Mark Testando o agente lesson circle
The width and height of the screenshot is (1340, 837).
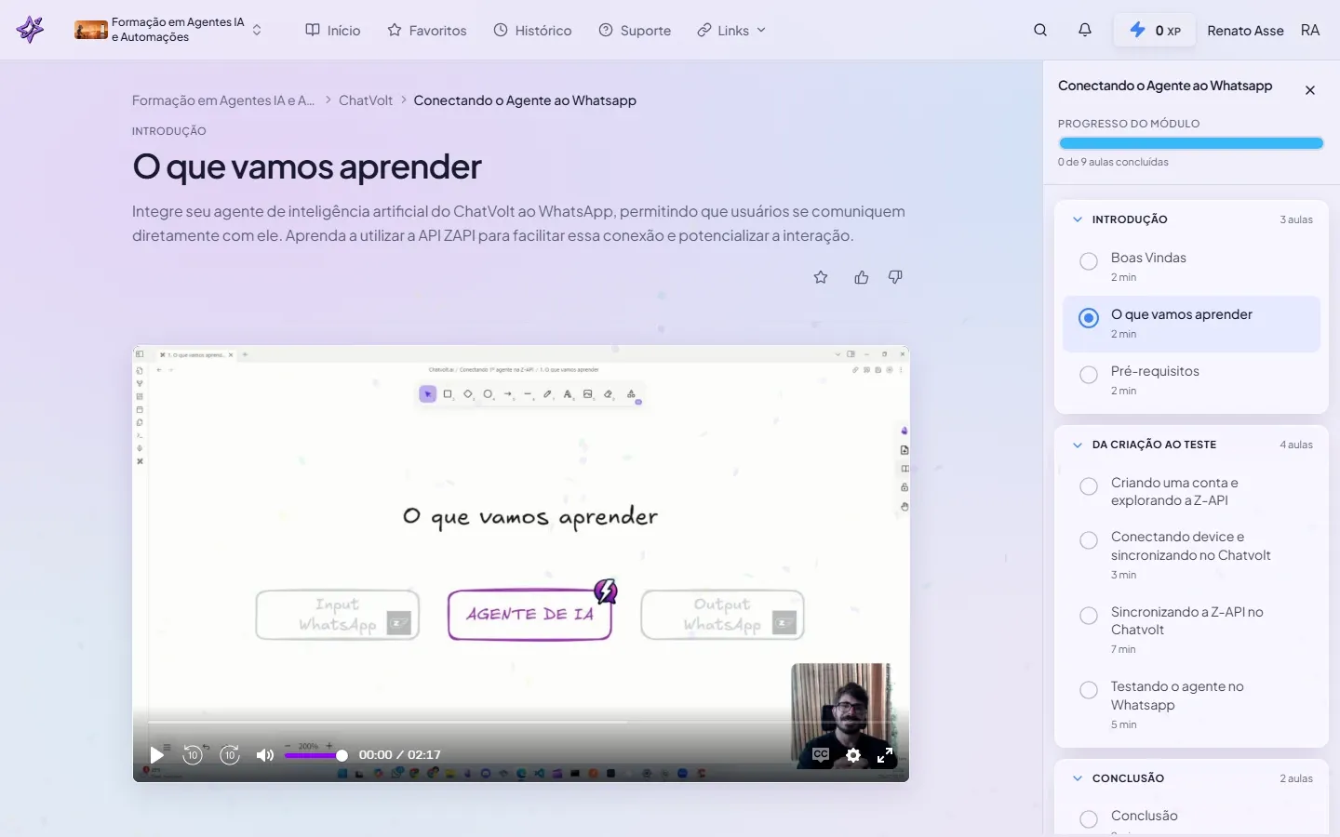pos(1089,690)
